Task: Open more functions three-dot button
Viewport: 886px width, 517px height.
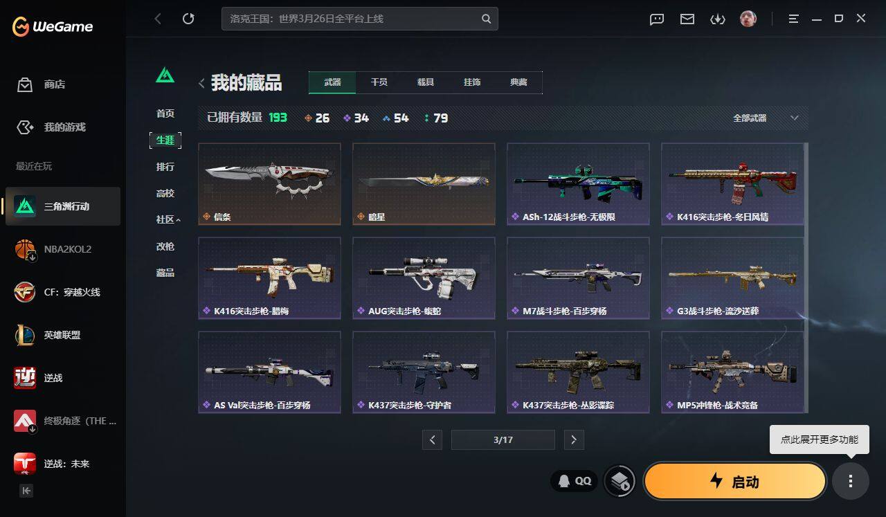Action: tap(851, 481)
